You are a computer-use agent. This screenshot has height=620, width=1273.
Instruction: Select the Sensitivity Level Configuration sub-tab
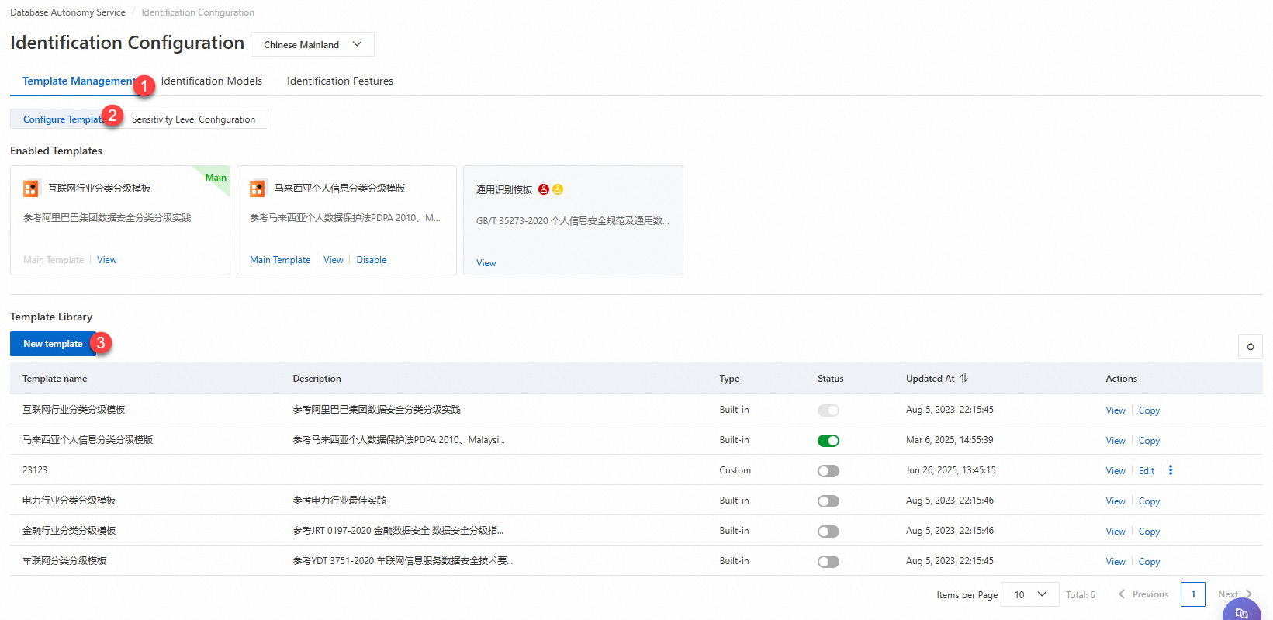tap(193, 119)
